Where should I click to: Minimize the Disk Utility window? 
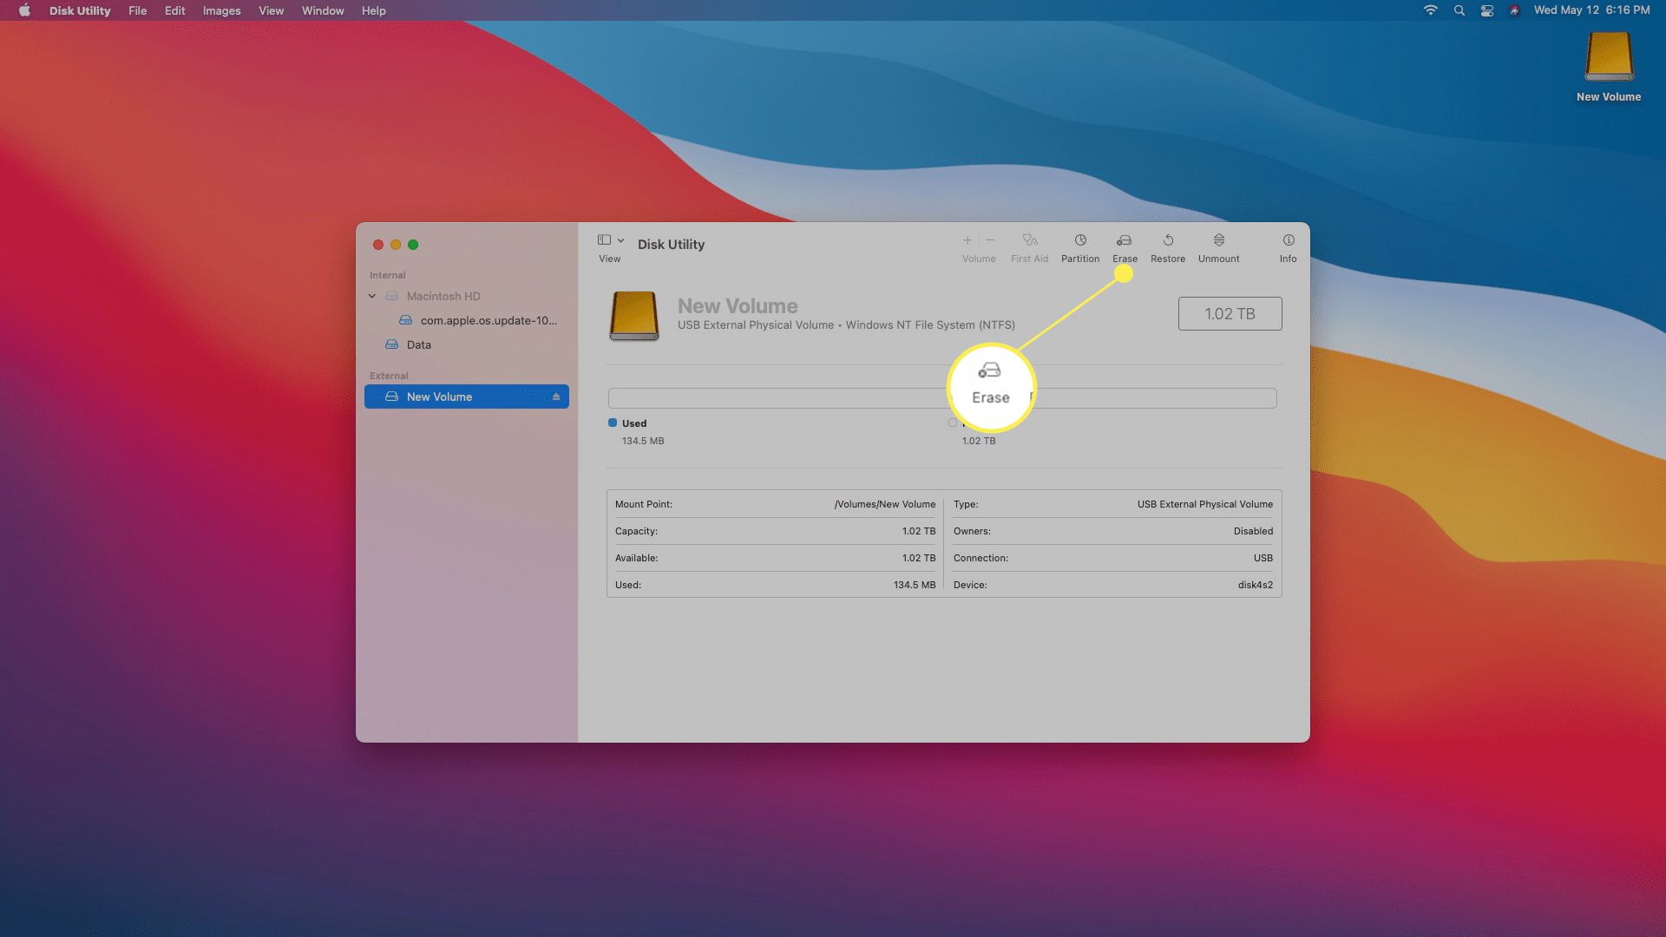(x=396, y=245)
